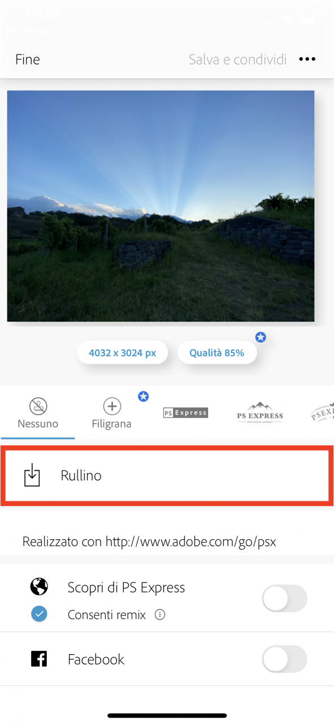The height and width of the screenshot is (725, 334).
Task: Choose the PS Express mountain logo watermark
Action: click(x=260, y=413)
